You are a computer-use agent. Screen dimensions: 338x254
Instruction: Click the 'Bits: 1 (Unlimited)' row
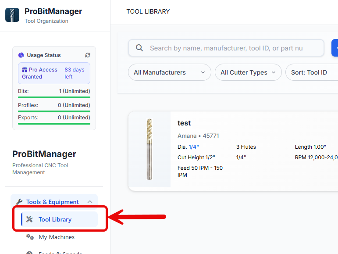click(54, 91)
